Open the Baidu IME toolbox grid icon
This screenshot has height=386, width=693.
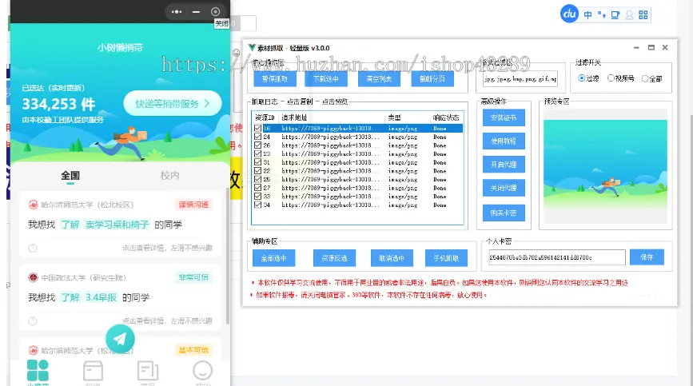click(x=643, y=14)
